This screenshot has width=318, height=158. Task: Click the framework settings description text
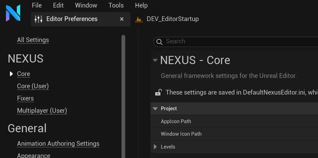point(229,76)
